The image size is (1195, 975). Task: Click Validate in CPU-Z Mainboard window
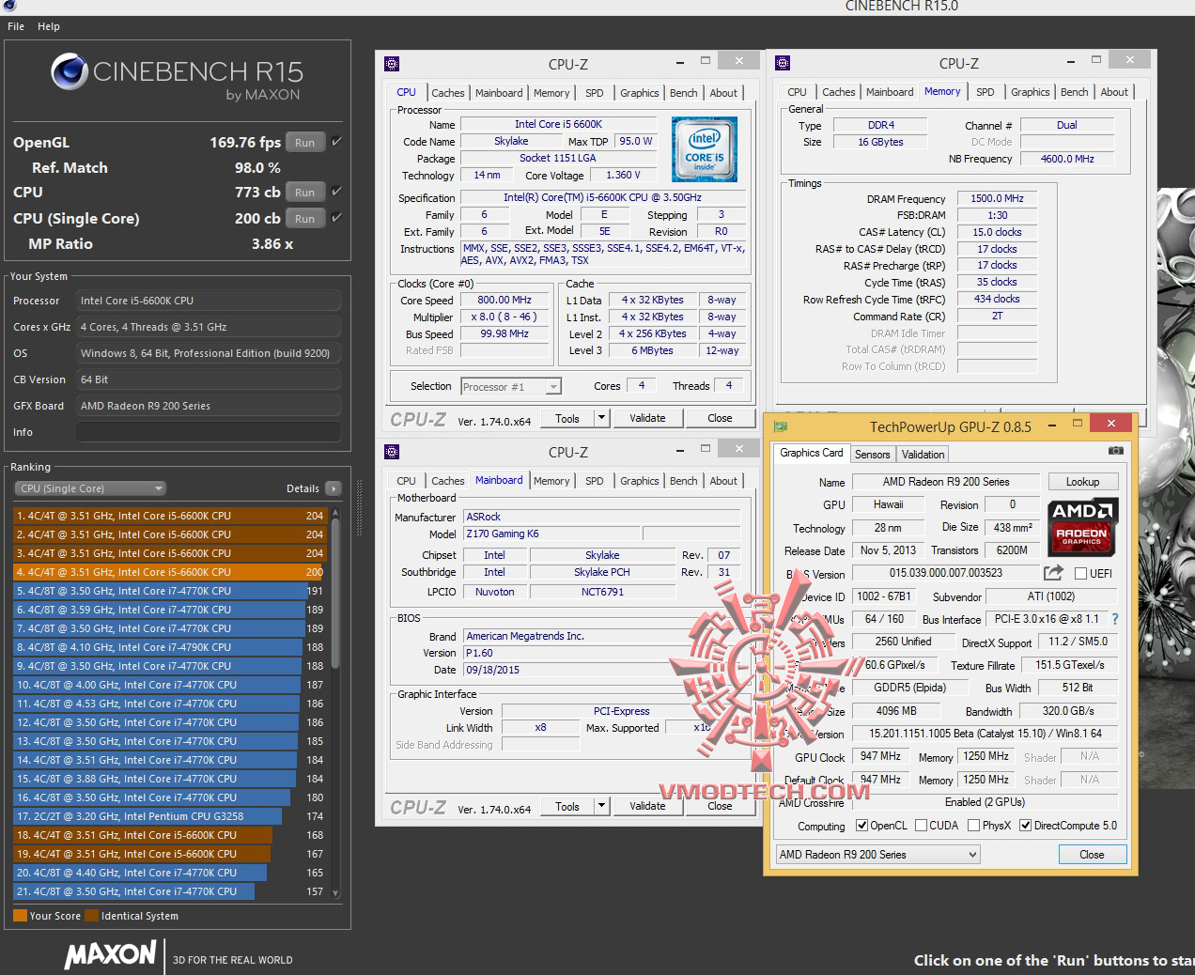click(647, 807)
